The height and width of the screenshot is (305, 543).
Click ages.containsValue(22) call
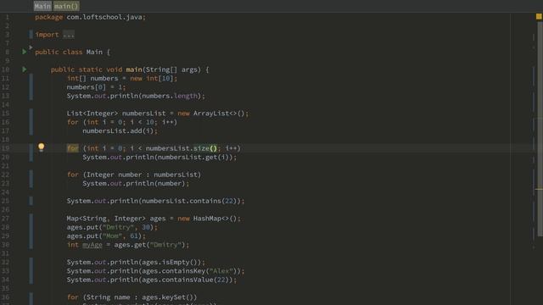click(x=185, y=280)
